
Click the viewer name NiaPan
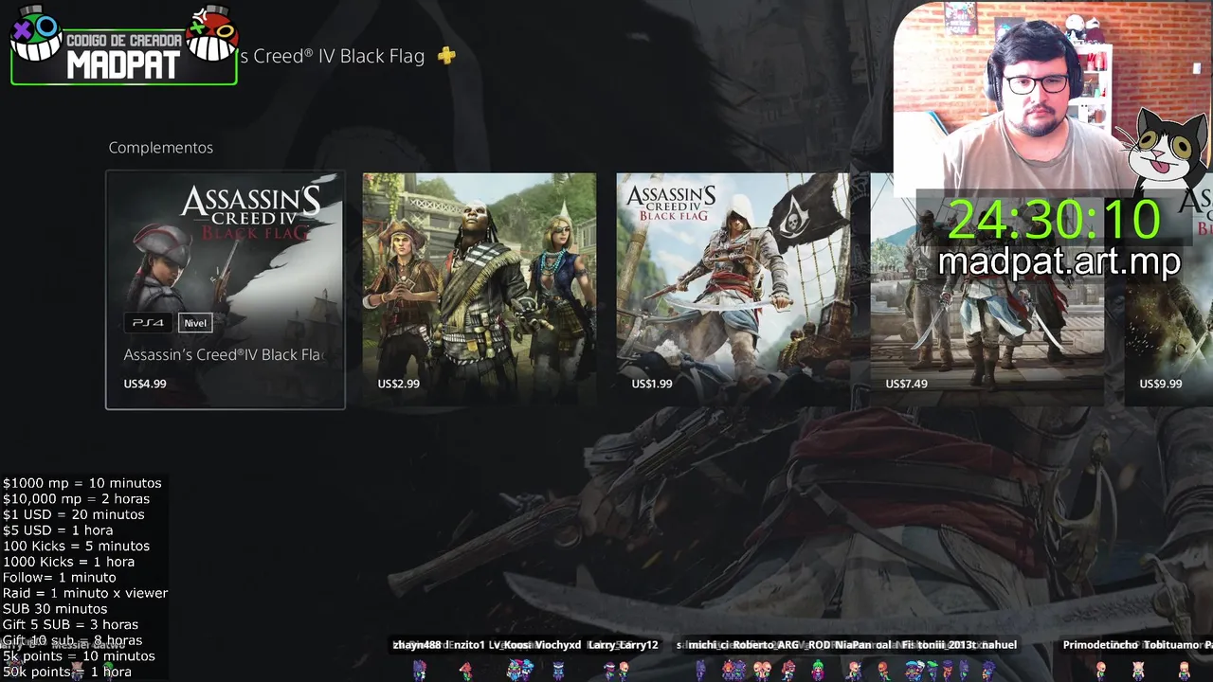point(852,645)
